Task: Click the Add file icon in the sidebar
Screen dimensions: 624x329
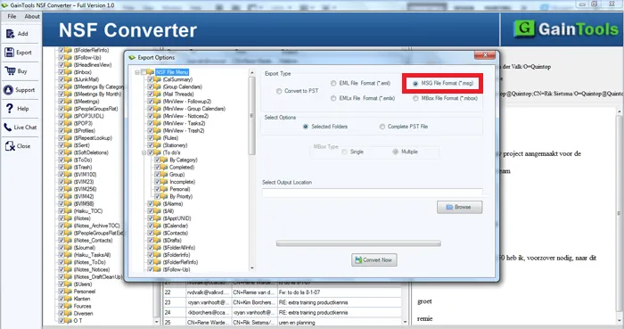Action: [10, 34]
